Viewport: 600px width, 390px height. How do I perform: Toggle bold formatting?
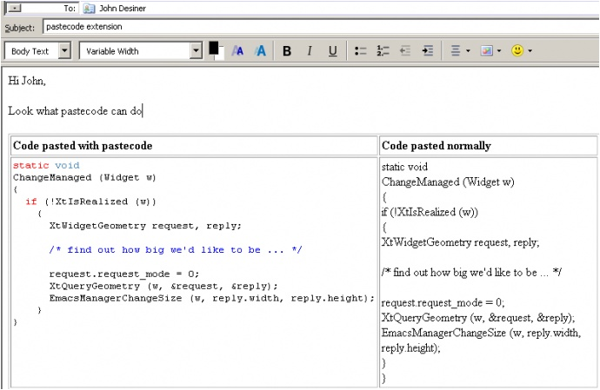click(x=287, y=51)
